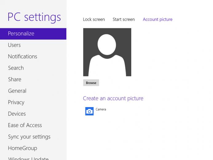Select the Camera label under Create an account picture
This screenshot has height=160, width=213.
click(x=101, y=109)
